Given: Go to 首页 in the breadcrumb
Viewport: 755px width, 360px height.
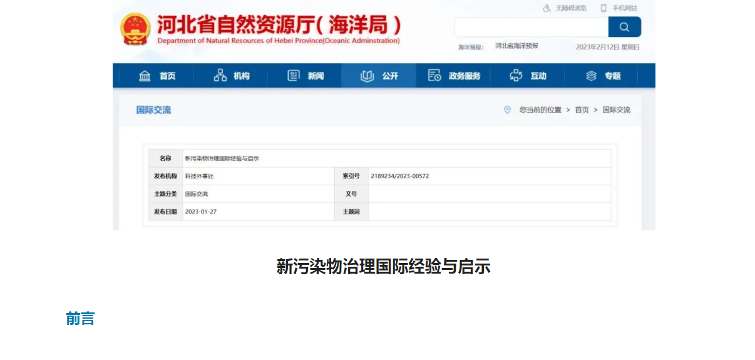Looking at the screenshot, I should click(x=582, y=110).
